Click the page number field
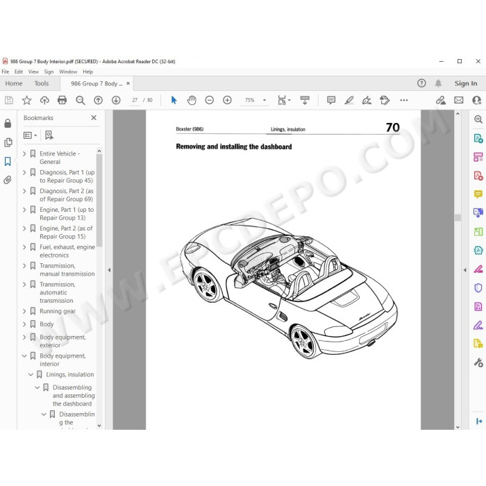Image resolution: width=486 pixels, height=486 pixels. pyautogui.click(x=135, y=100)
